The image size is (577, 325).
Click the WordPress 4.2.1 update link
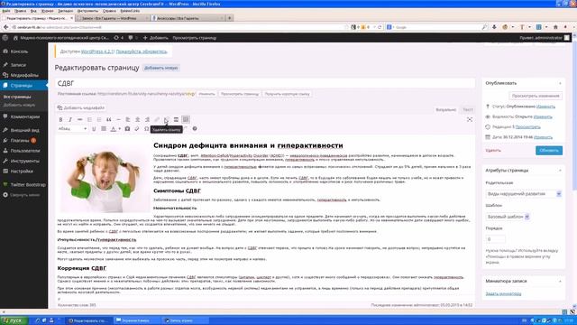tap(97, 51)
